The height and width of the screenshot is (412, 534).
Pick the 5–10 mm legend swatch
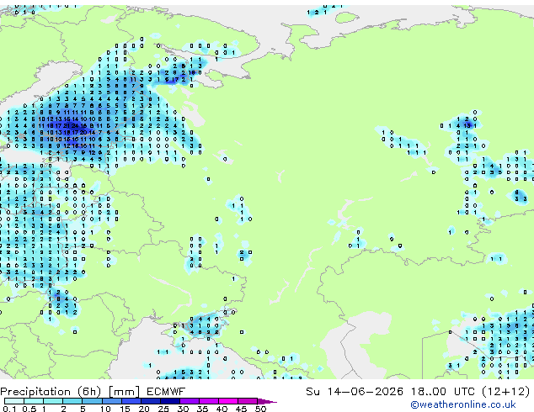point(92,401)
